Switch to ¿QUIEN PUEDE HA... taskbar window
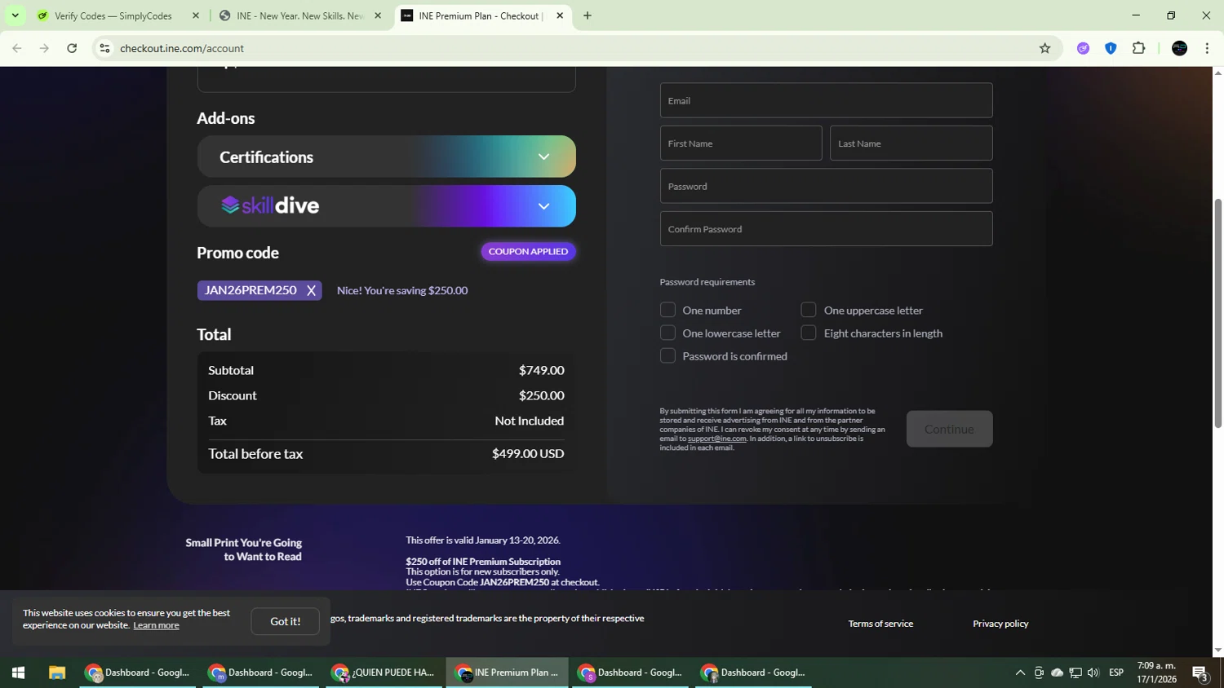 pos(384,673)
